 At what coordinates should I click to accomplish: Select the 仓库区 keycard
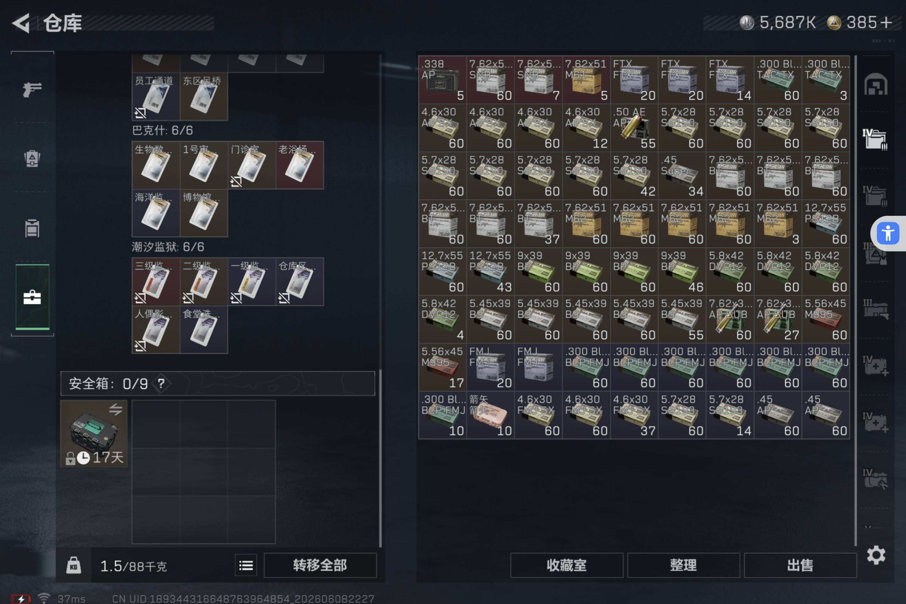300,282
